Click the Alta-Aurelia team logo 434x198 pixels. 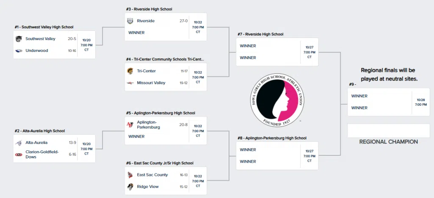tap(19, 143)
